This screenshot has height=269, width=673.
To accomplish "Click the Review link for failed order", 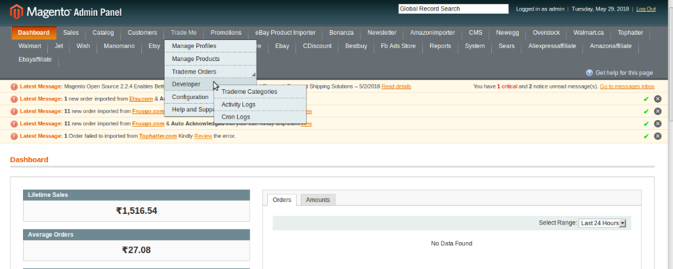I will coord(203,136).
